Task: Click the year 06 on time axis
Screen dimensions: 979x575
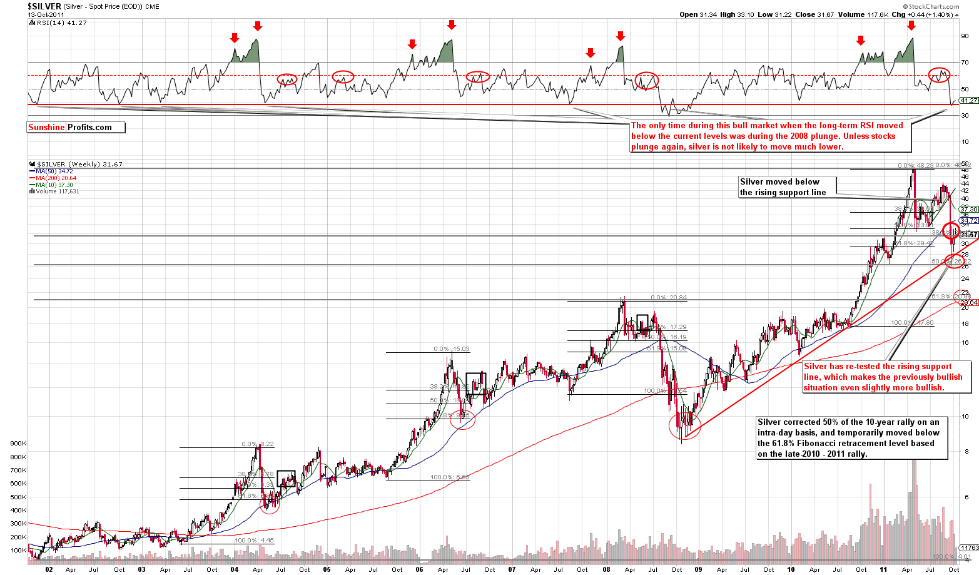Action: pyautogui.click(x=419, y=569)
